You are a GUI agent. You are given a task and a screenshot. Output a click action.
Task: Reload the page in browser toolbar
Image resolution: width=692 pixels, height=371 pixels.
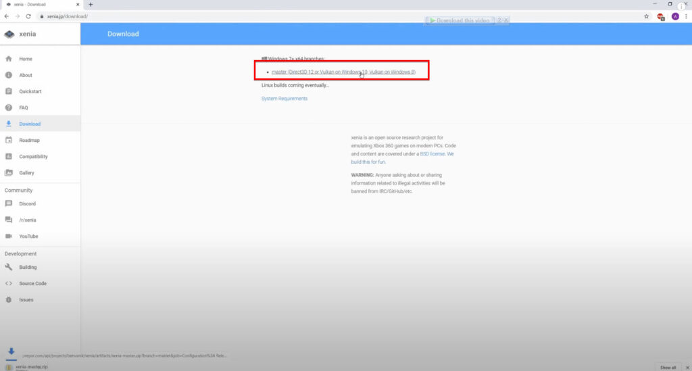click(x=28, y=16)
